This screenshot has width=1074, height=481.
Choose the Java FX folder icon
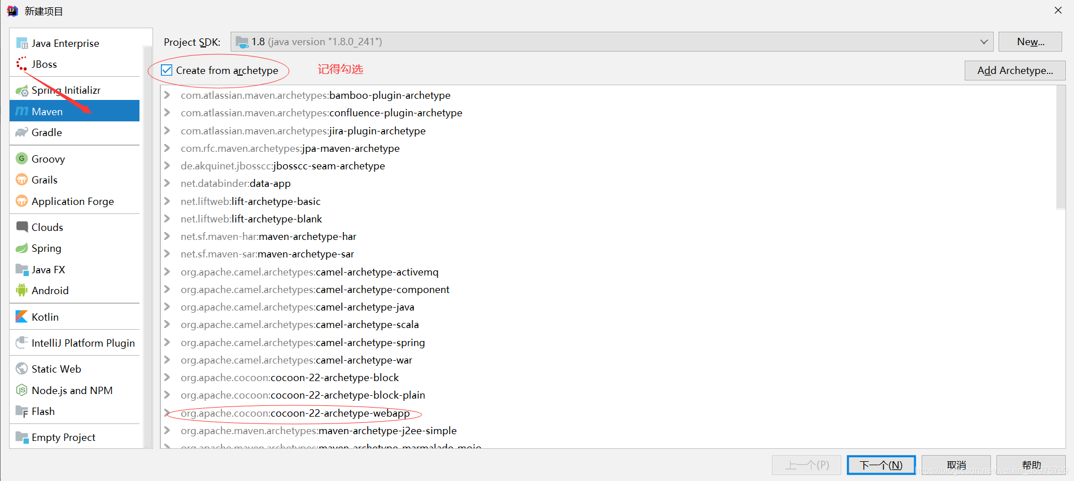[22, 269]
